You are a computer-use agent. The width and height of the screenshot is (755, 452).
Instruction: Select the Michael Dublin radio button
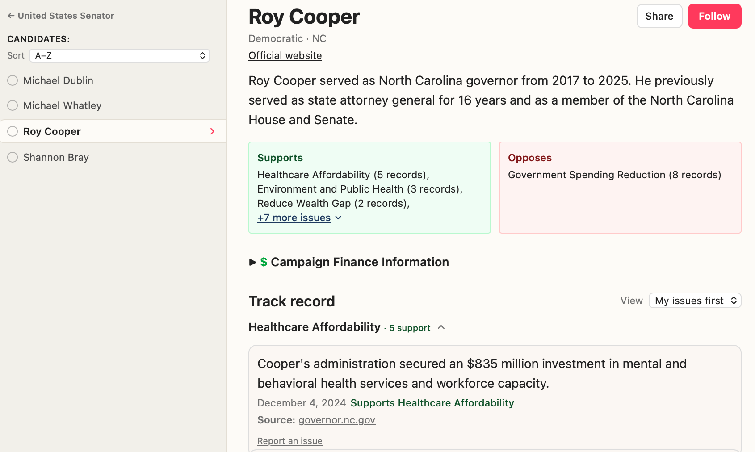coord(13,80)
